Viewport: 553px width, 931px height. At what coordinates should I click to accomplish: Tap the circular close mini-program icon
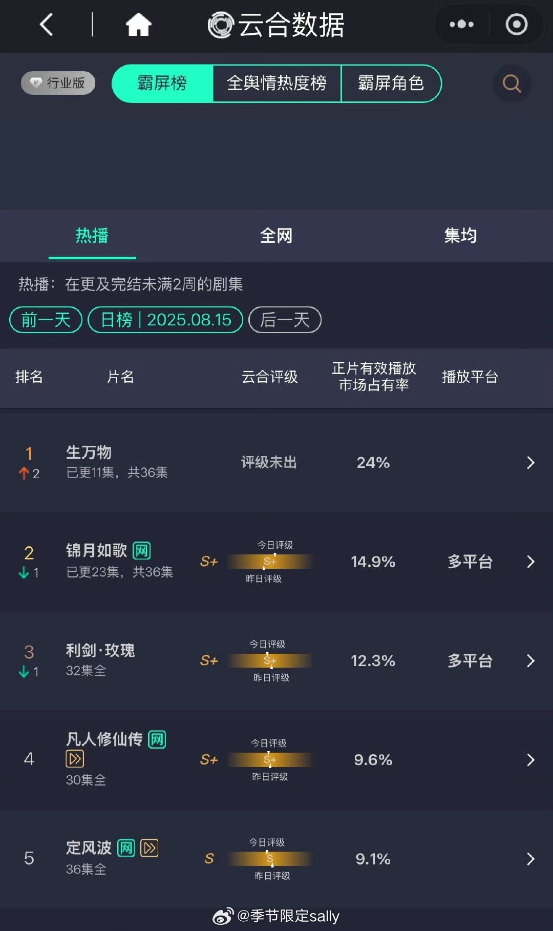click(516, 24)
